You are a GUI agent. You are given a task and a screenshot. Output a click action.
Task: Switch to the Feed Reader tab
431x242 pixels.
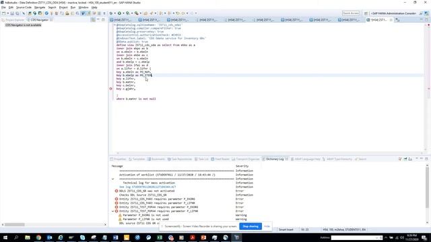pyautogui.click(x=220, y=159)
